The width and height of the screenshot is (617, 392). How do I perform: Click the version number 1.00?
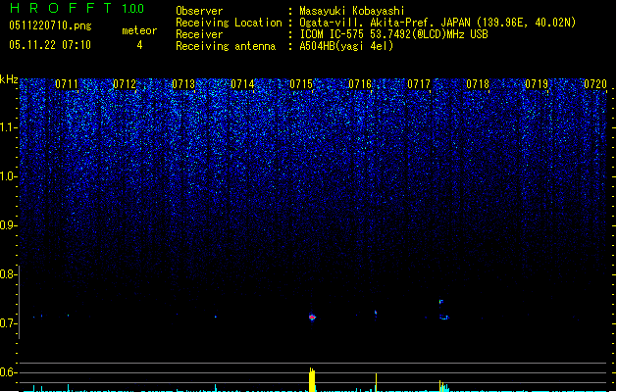point(133,9)
